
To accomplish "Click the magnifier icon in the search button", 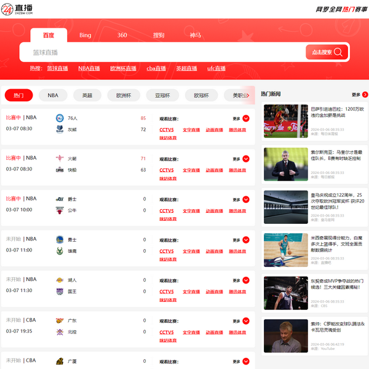I will tap(338, 52).
